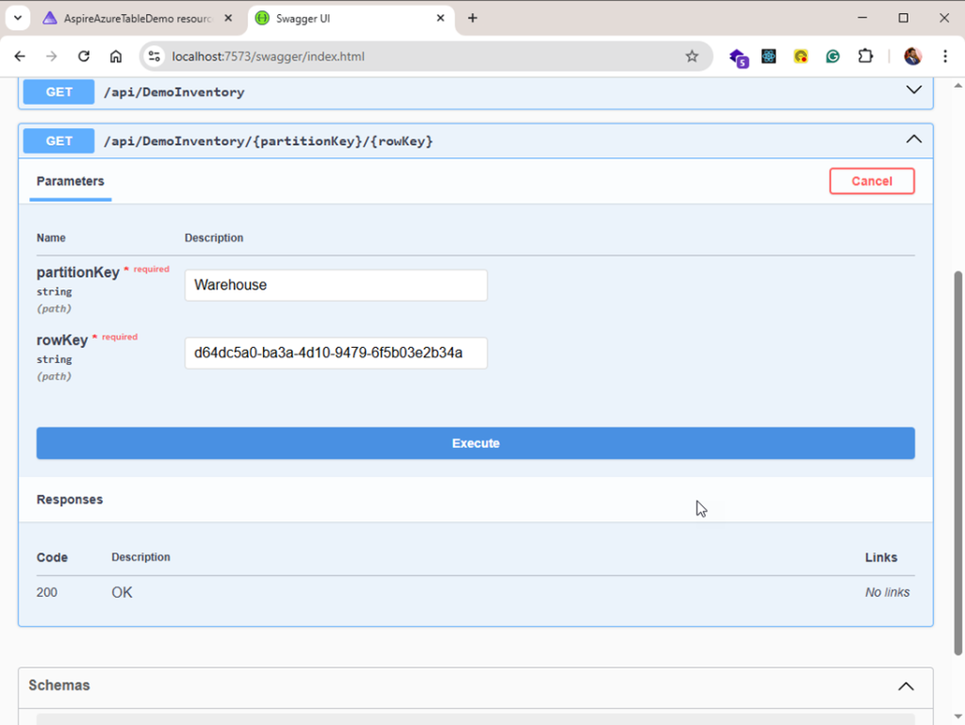
Task: Open Chrome's three-dot menu
Action: click(945, 57)
